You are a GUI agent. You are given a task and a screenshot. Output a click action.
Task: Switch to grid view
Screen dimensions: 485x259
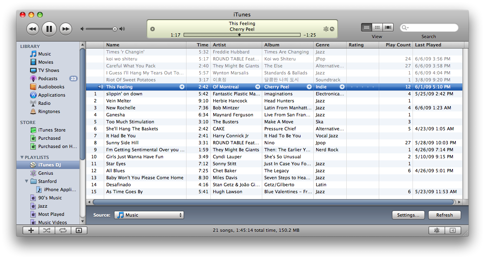click(377, 28)
